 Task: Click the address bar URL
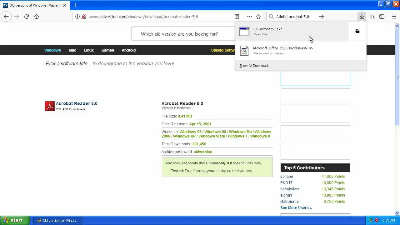(143, 17)
